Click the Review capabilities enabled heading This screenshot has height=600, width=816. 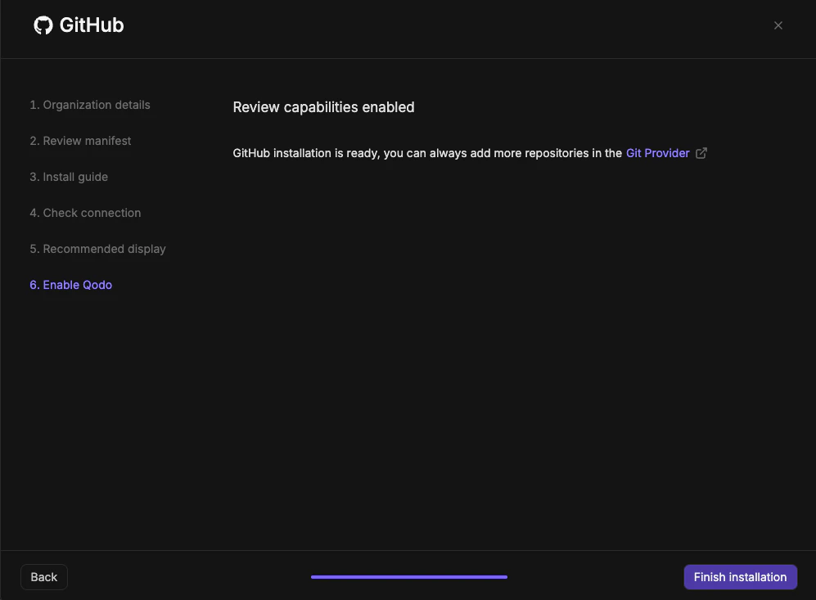click(x=323, y=107)
